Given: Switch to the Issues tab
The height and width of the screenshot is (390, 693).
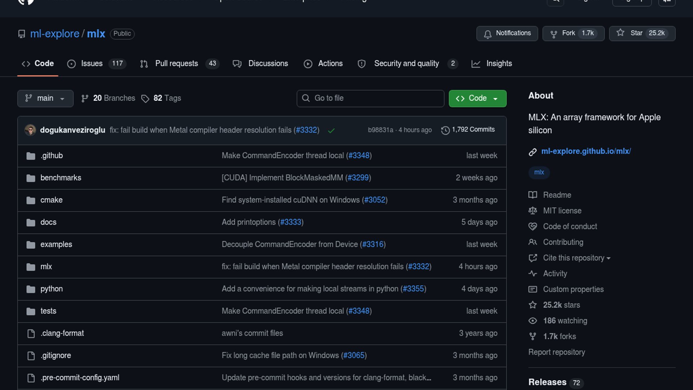Looking at the screenshot, I should click(x=91, y=64).
